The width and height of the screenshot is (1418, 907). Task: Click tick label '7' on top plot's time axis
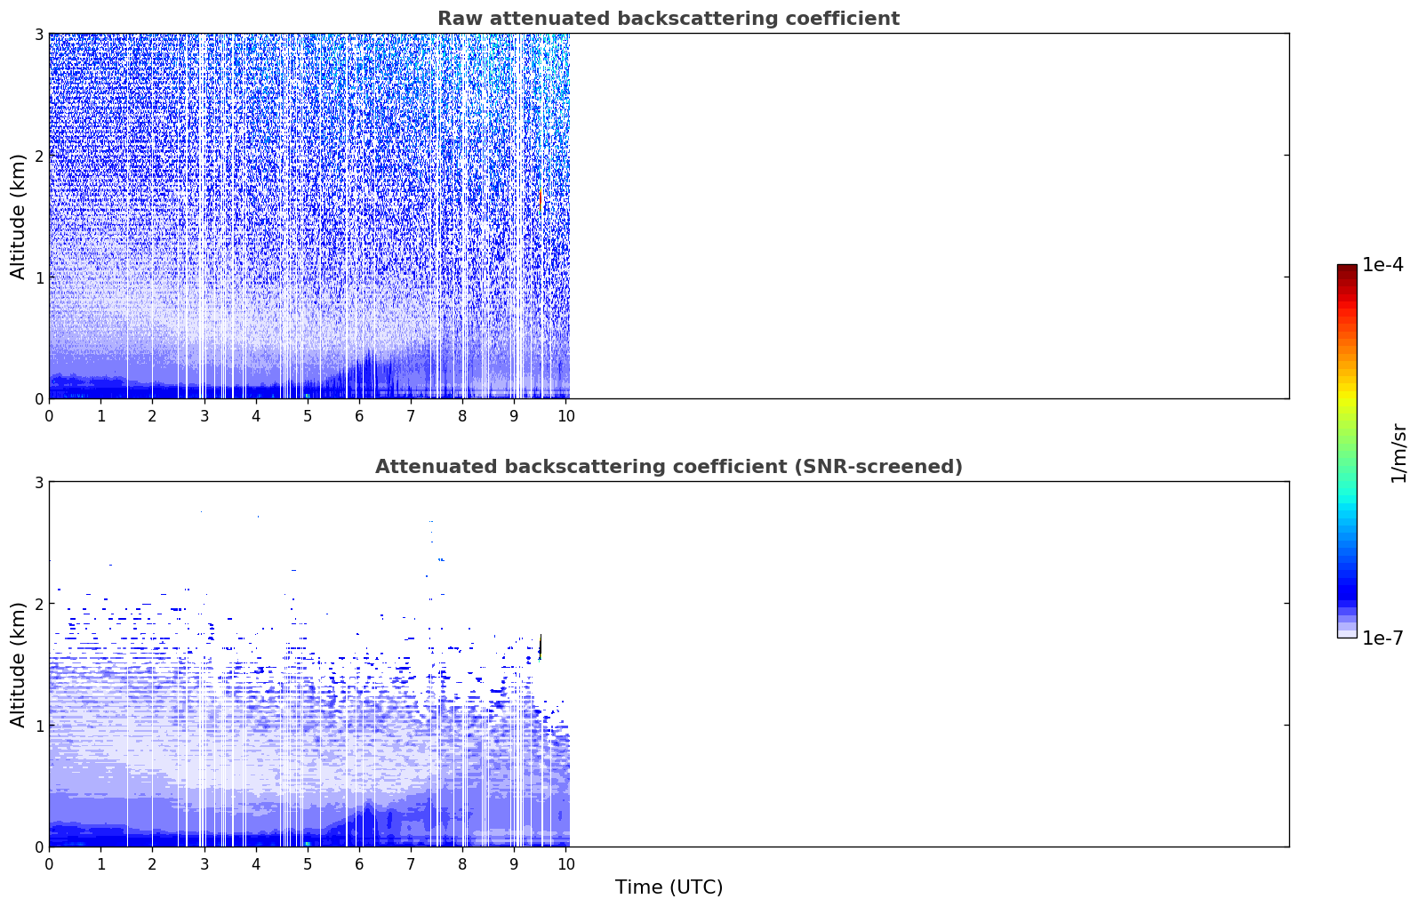(x=411, y=415)
